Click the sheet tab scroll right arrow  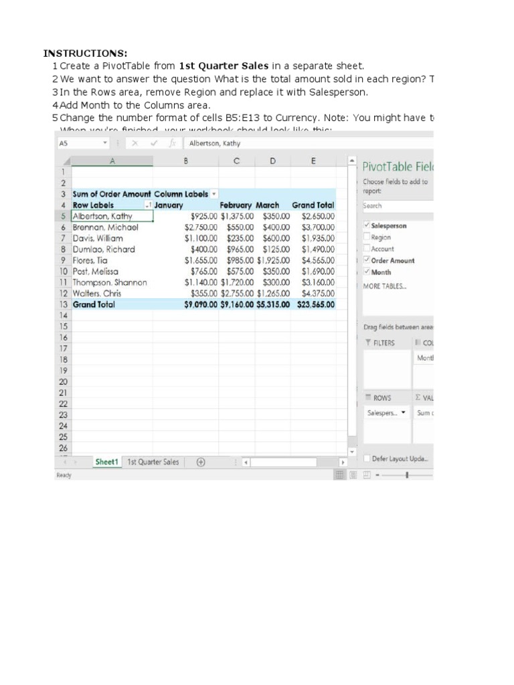tap(75, 462)
